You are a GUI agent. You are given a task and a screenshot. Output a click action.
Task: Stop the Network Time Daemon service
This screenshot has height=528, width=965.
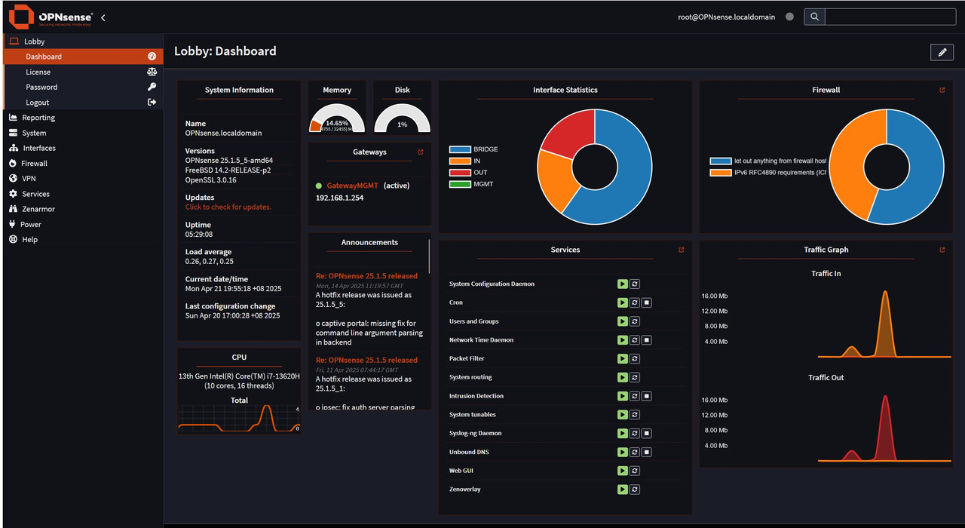tap(647, 340)
